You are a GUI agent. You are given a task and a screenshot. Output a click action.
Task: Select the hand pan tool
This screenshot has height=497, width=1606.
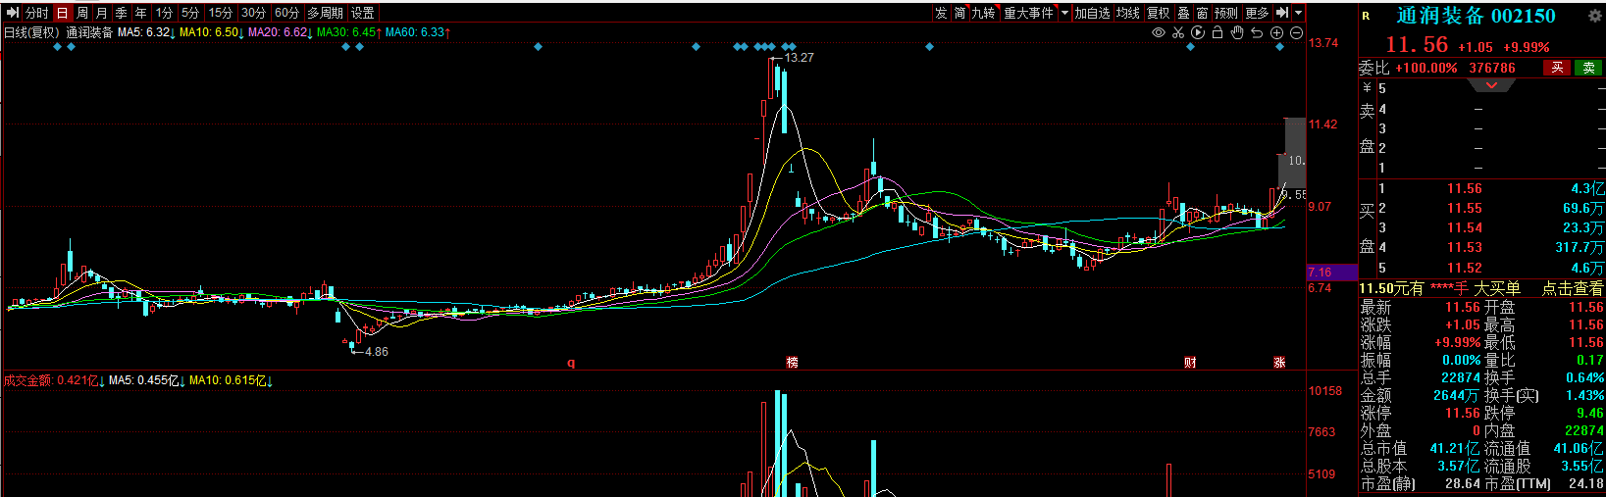[1237, 32]
